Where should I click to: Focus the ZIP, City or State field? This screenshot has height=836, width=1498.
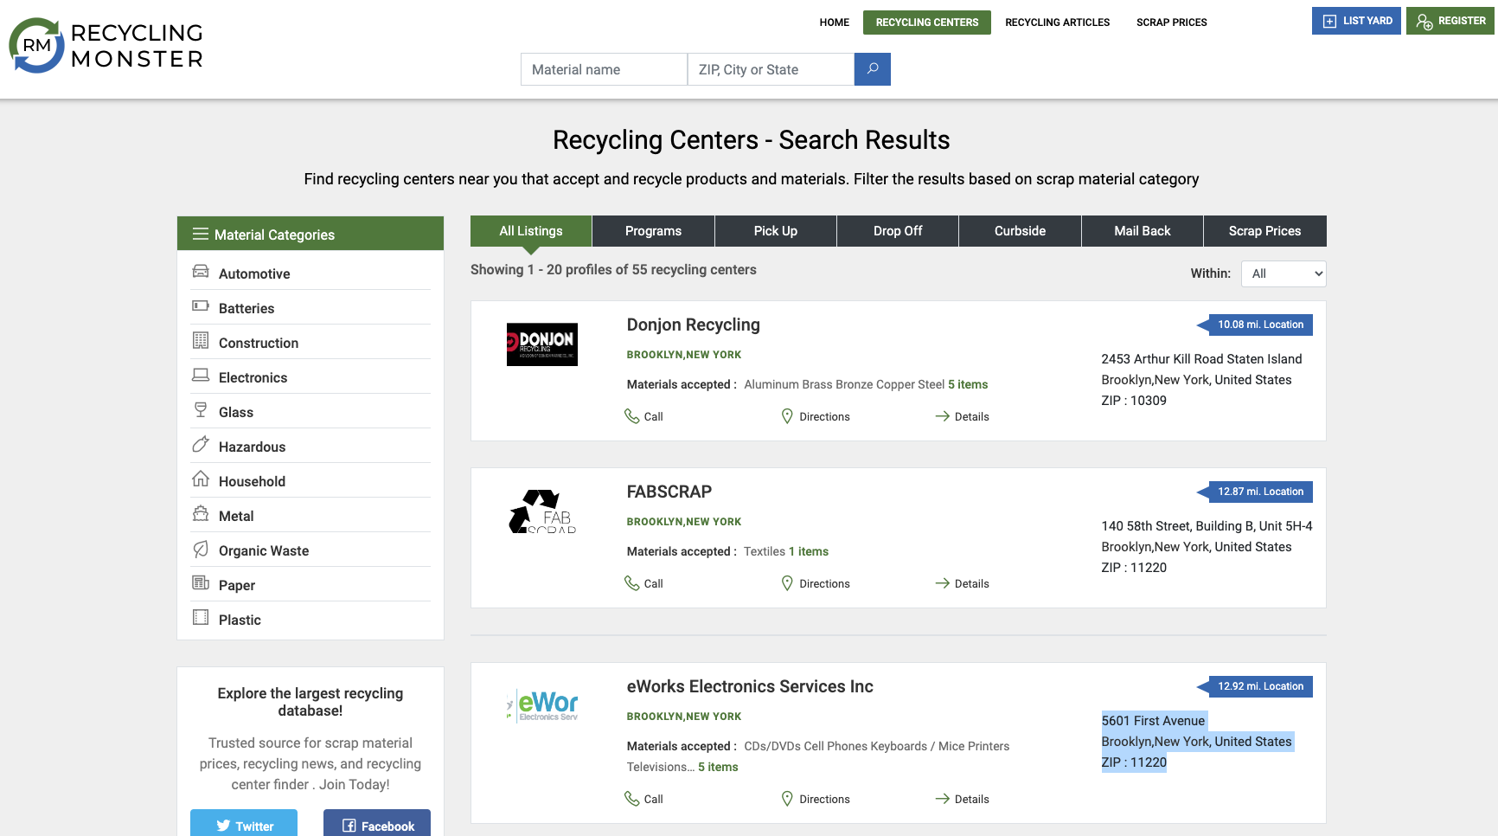[771, 69]
